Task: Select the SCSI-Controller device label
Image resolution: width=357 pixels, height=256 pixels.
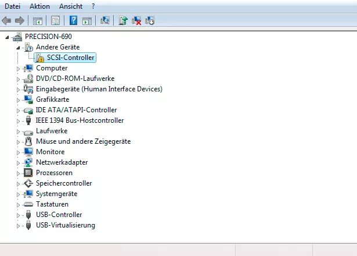Action: point(71,58)
